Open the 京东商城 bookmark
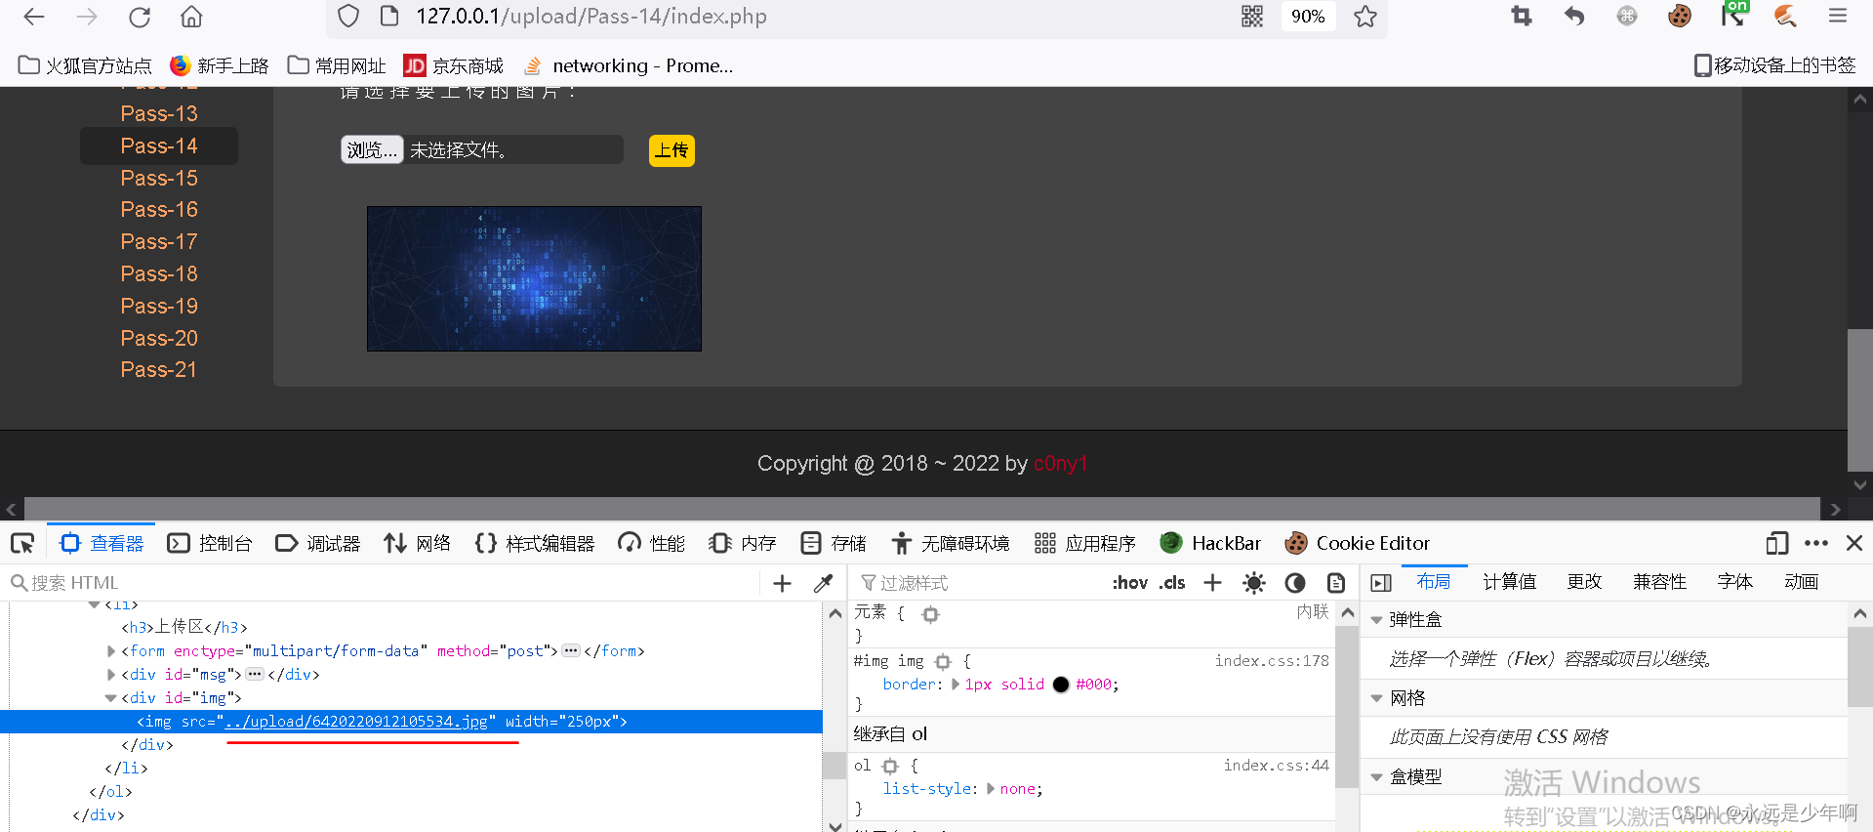The image size is (1873, 832). tap(454, 65)
